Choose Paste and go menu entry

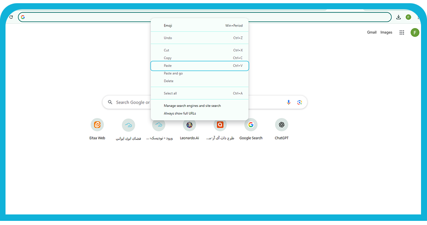click(173, 73)
